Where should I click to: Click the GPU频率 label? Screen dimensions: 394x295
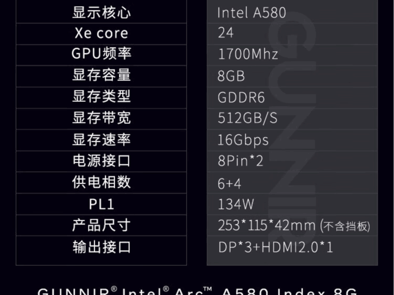coord(101,54)
